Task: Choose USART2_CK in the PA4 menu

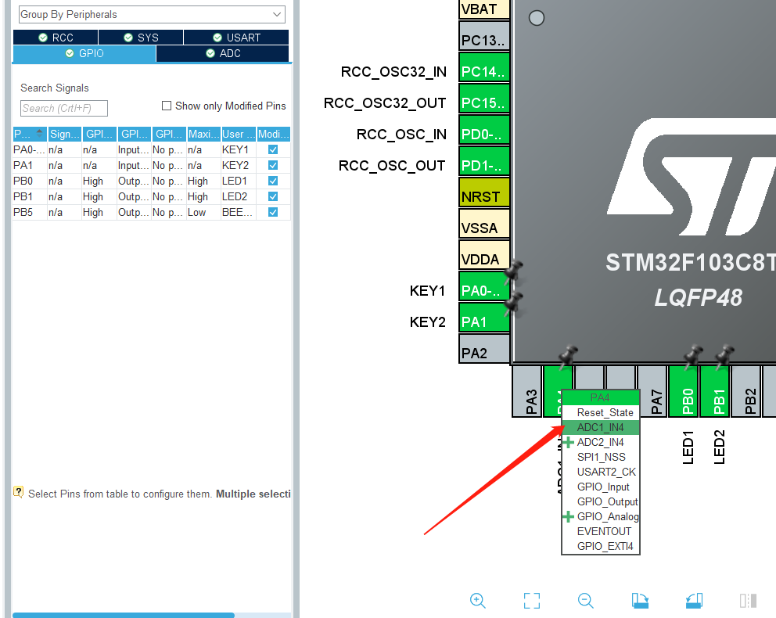Action: [601, 472]
